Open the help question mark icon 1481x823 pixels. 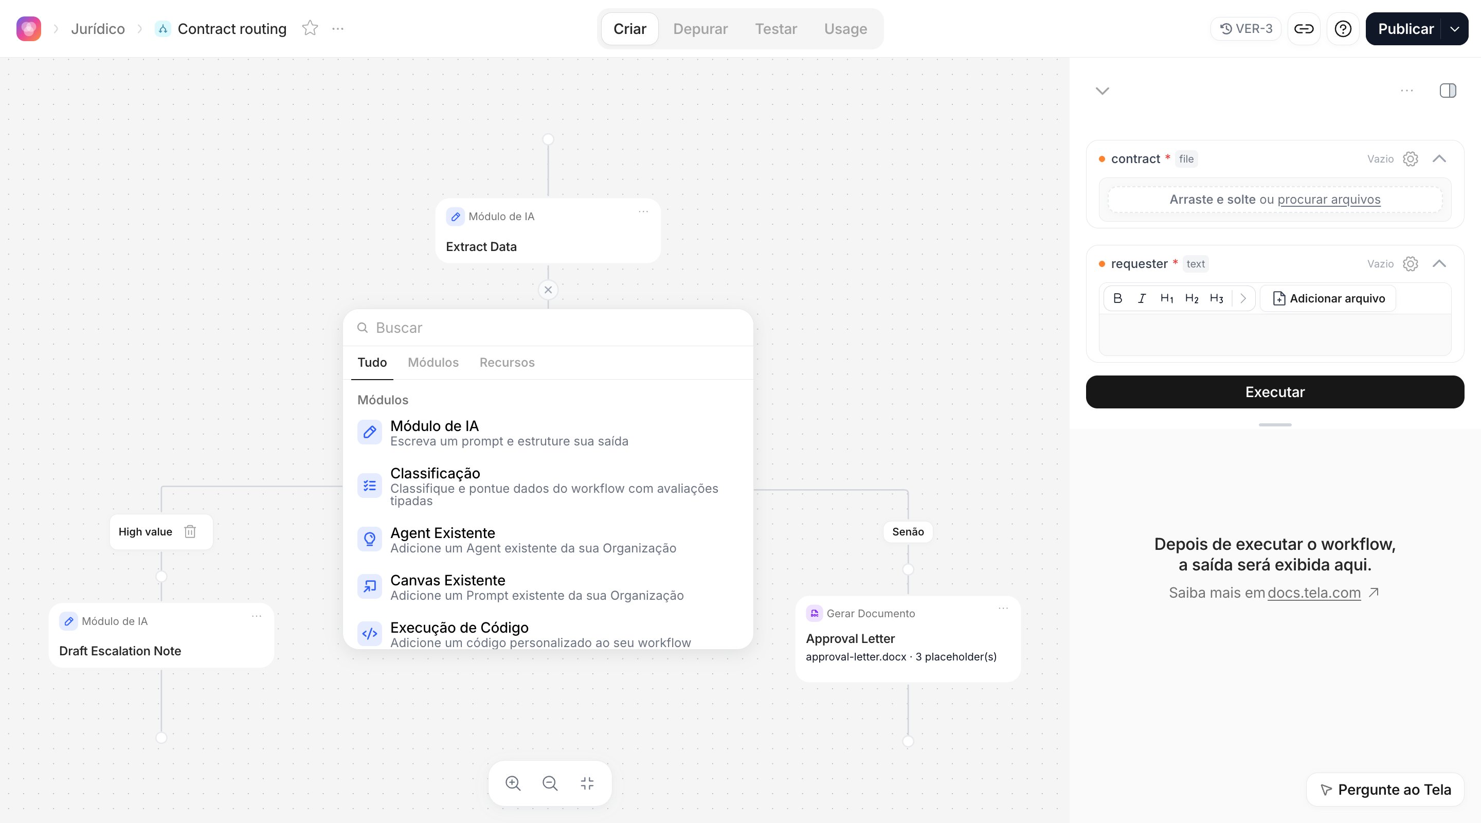1343,29
